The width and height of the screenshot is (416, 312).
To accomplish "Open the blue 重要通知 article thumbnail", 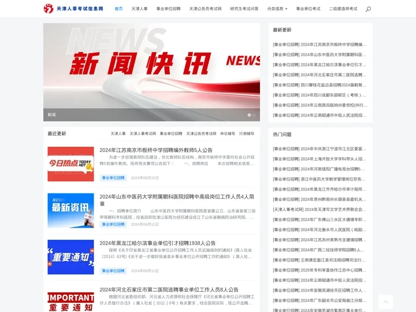I will click(x=71, y=257).
